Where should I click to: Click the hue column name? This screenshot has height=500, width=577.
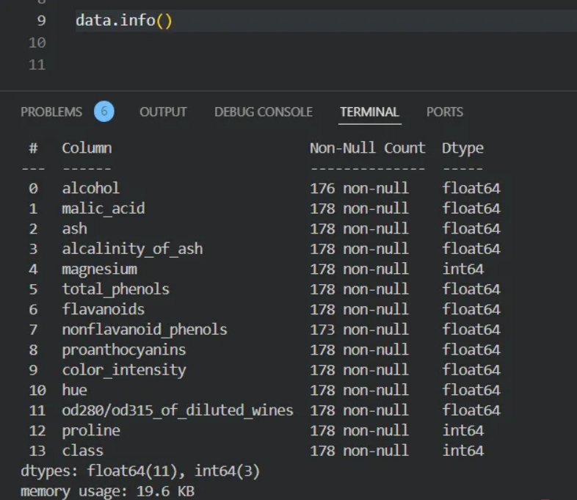75,390
